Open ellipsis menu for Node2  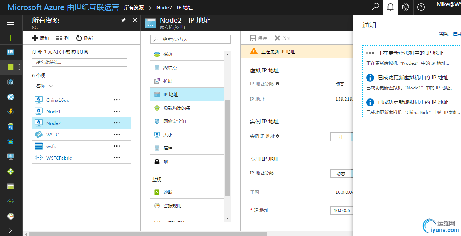click(x=117, y=123)
